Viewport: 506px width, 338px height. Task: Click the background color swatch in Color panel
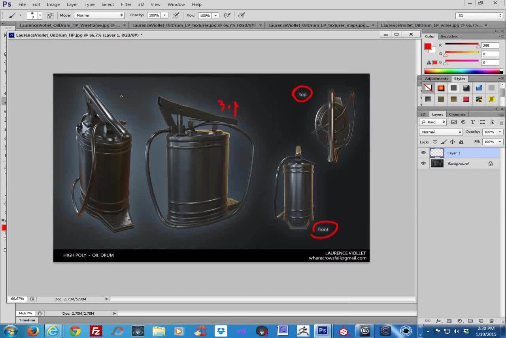[x=433, y=50]
